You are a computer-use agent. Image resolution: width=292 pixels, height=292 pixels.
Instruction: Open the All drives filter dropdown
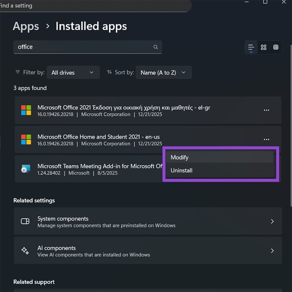point(73,72)
